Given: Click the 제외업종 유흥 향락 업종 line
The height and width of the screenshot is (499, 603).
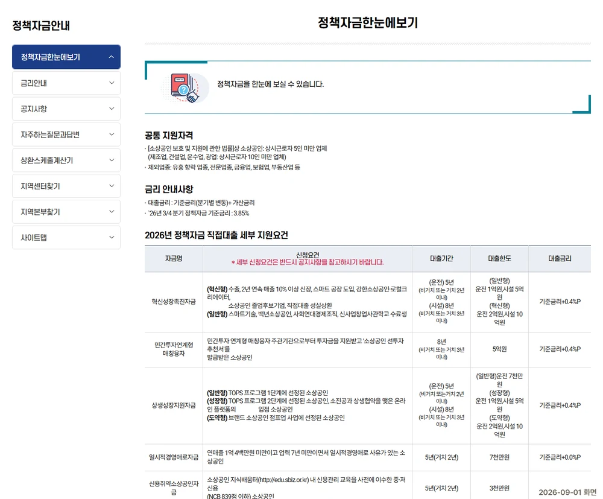Looking at the screenshot, I should click(224, 167).
